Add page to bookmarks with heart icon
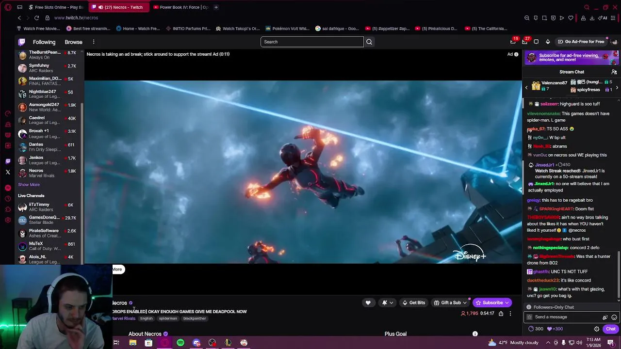 (571, 18)
